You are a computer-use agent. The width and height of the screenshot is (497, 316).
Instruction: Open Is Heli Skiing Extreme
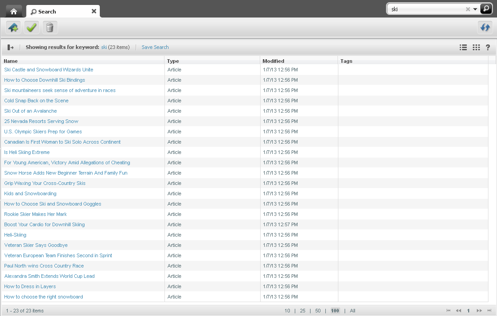(27, 152)
